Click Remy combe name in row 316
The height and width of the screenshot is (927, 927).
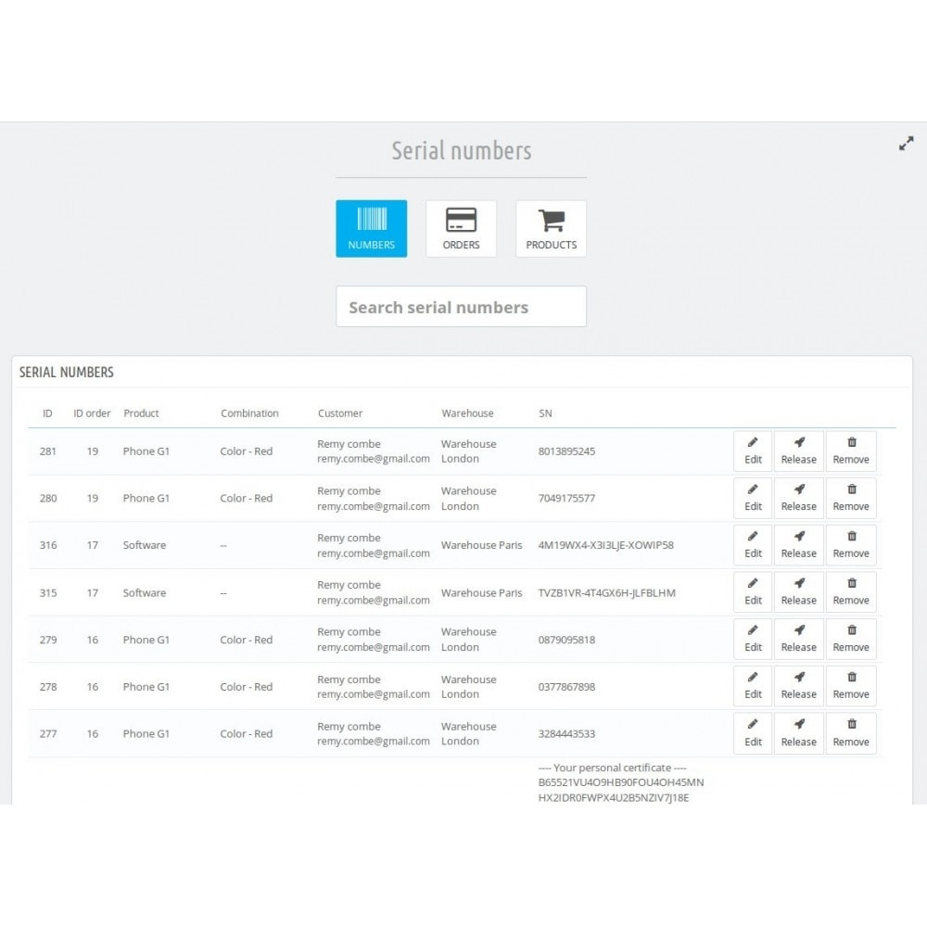[349, 538]
